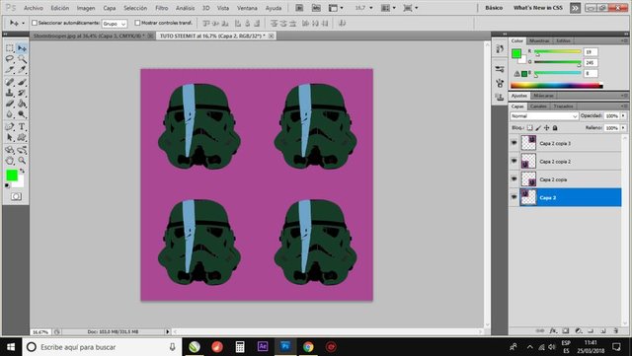
Task: Select the 3D Rotate tool
Action: [x=10, y=150]
